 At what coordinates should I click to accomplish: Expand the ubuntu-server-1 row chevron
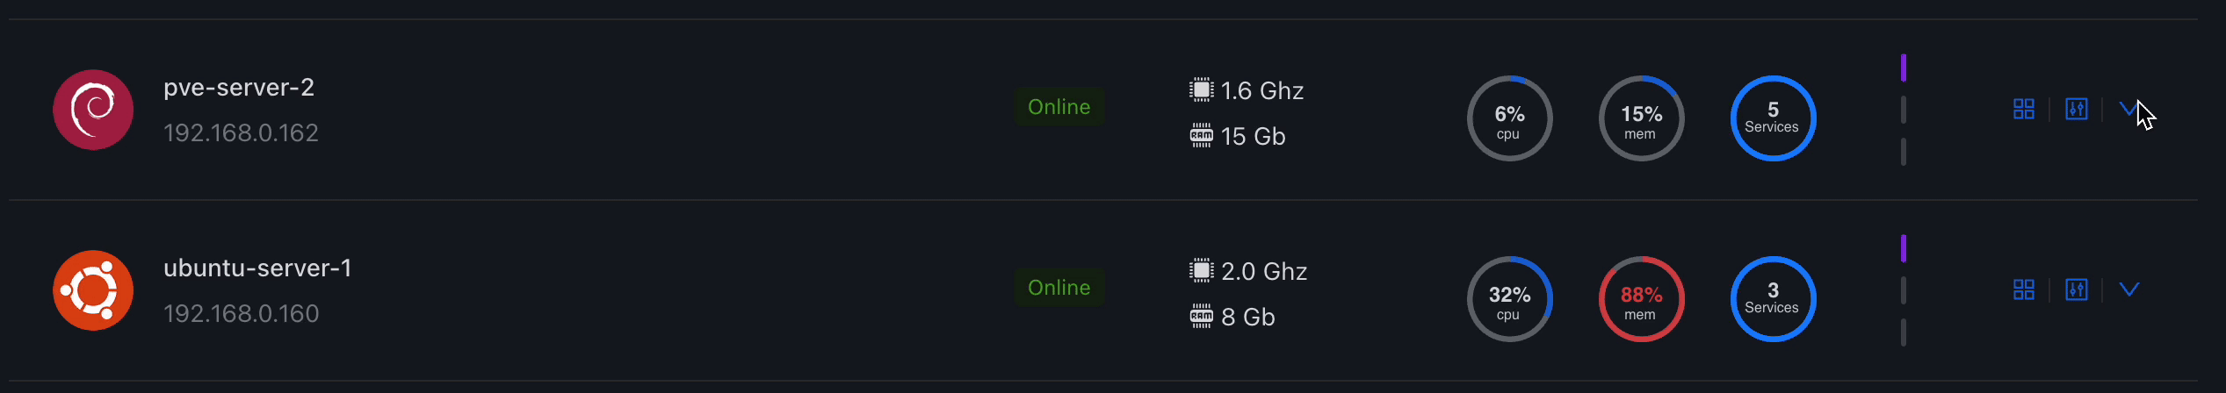(2129, 289)
